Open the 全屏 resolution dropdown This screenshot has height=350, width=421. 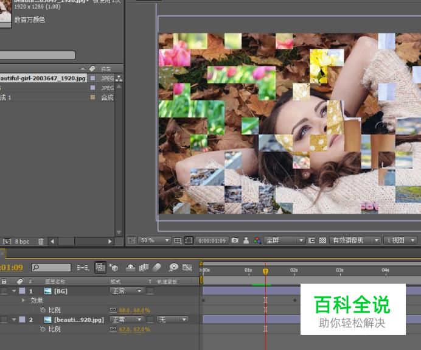pyautogui.click(x=284, y=240)
